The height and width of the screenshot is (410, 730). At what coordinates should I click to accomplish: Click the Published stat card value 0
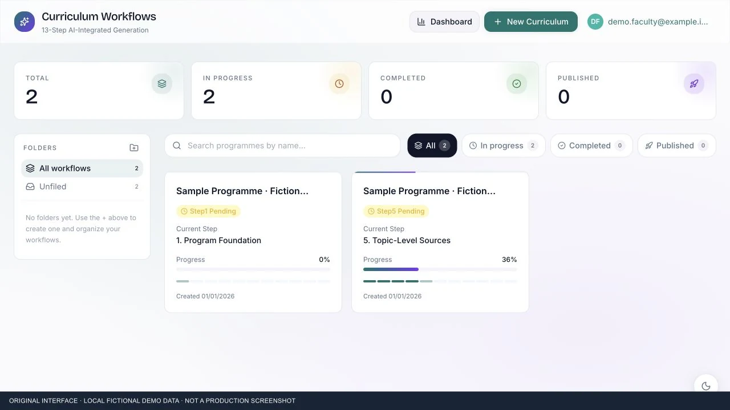point(564,97)
